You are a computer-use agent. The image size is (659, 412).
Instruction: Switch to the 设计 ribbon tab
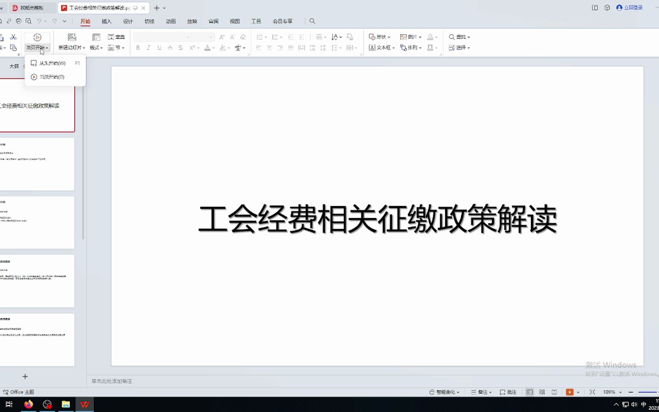(128, 21)
